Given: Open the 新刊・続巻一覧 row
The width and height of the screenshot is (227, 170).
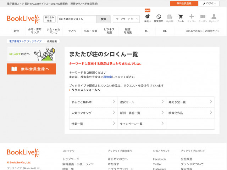Looking at the screenshot, I should pyautogui.click(x=142, y=113).
